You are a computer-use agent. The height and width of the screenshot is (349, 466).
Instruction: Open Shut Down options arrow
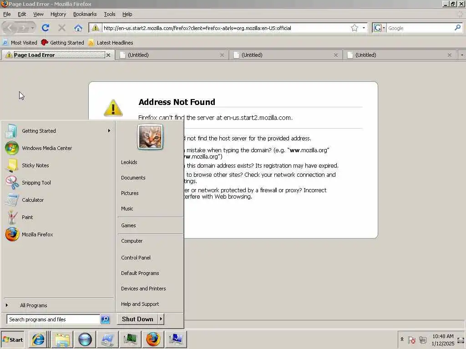[161, 319]
